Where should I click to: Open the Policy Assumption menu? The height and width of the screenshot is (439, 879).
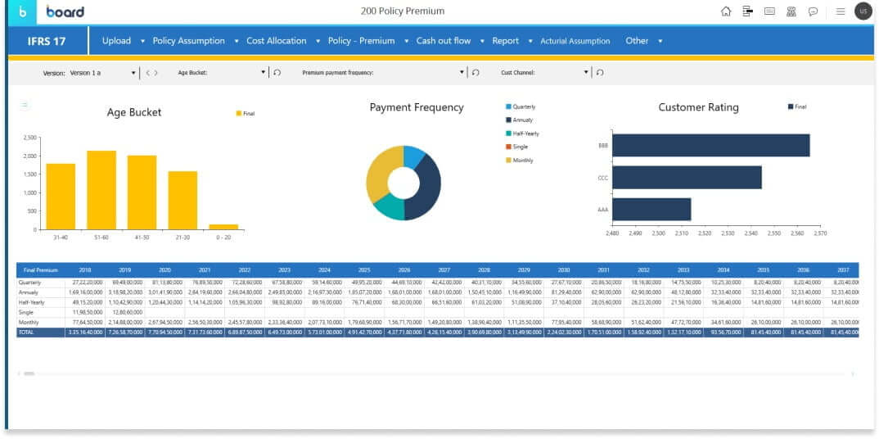(x=188, y=41)
